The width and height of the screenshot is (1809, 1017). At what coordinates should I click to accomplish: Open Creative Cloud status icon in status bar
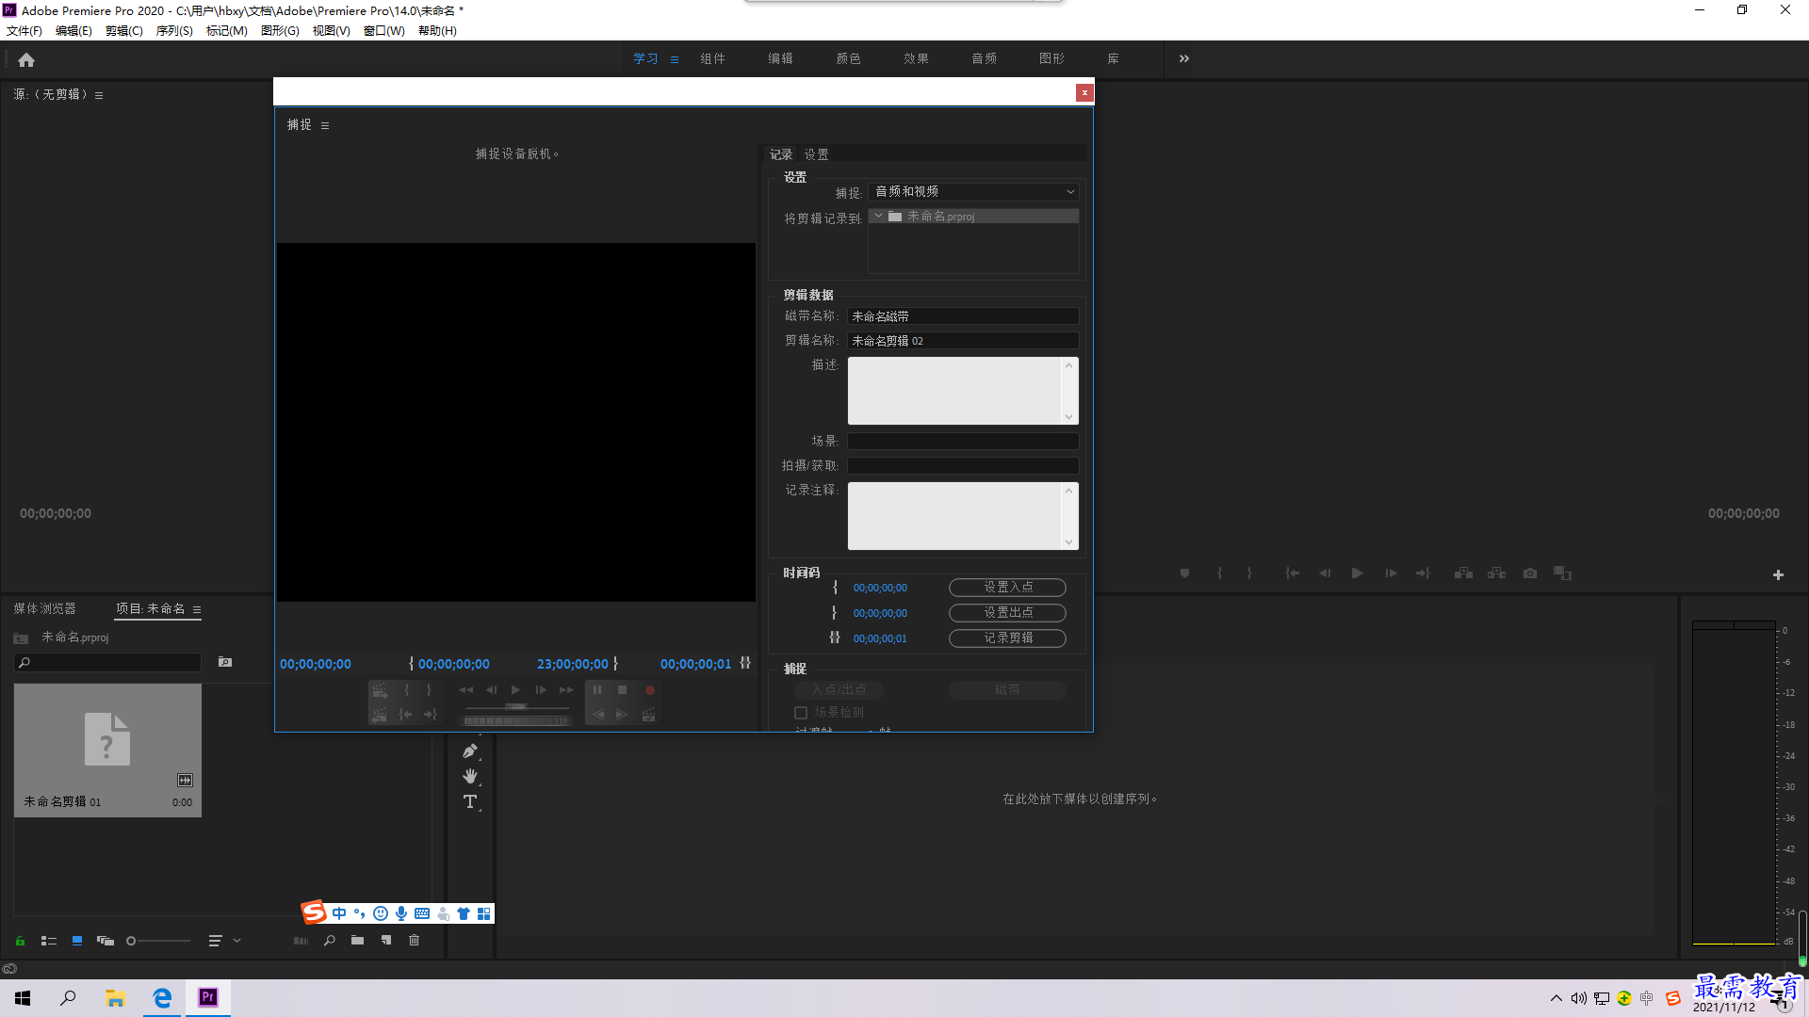[x=9, y=969]
